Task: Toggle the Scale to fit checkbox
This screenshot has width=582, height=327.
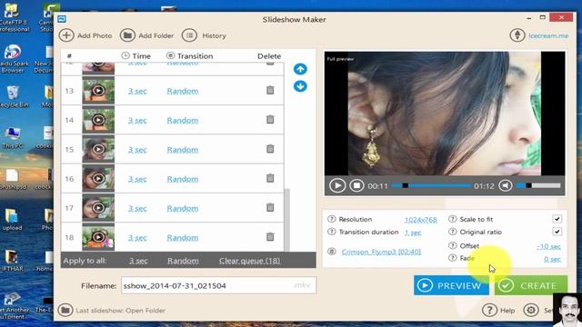Action: click(x=557, y=219)
